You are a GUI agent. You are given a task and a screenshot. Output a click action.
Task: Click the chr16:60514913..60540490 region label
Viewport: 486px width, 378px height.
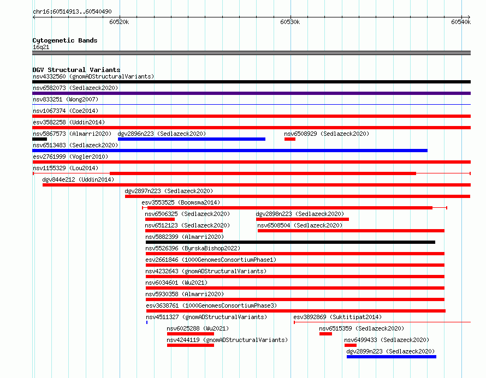72,12
